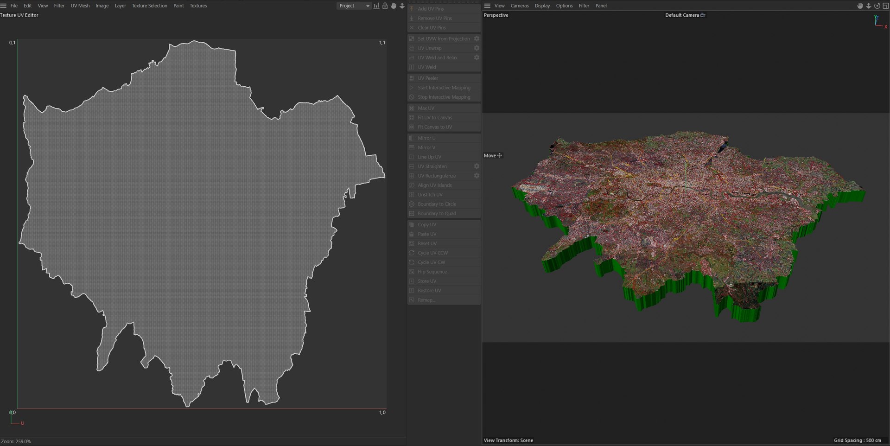Image resolution: width=890 pixels, height=446 pixels.
Task: Toggle the padlock icon in the UV editor
Action: pyautogui.click(x=385, y=6)
